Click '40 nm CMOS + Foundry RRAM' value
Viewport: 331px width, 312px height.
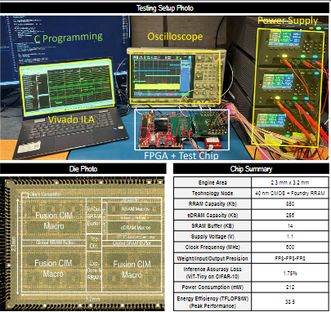click(290, 193)
